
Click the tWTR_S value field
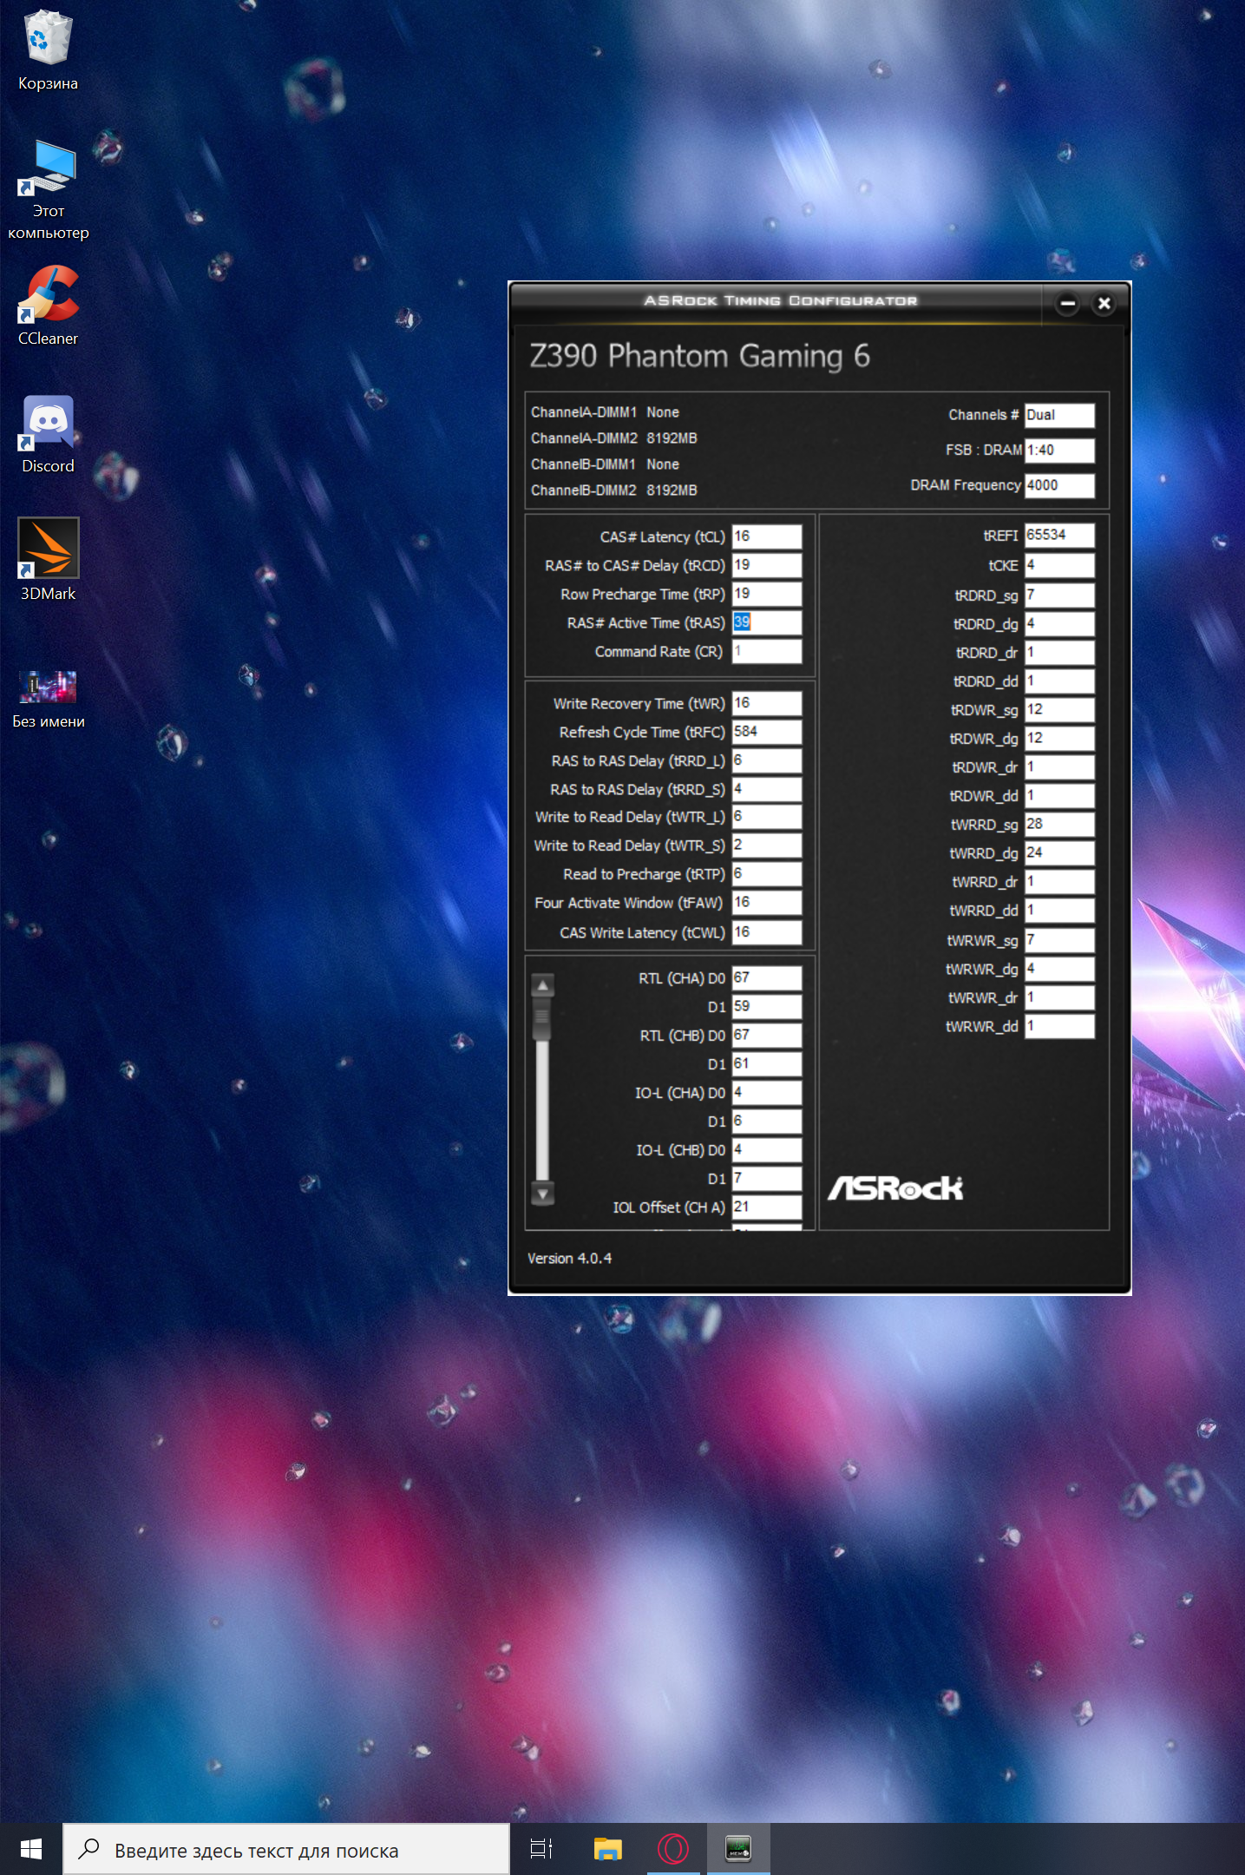[766, 845]
